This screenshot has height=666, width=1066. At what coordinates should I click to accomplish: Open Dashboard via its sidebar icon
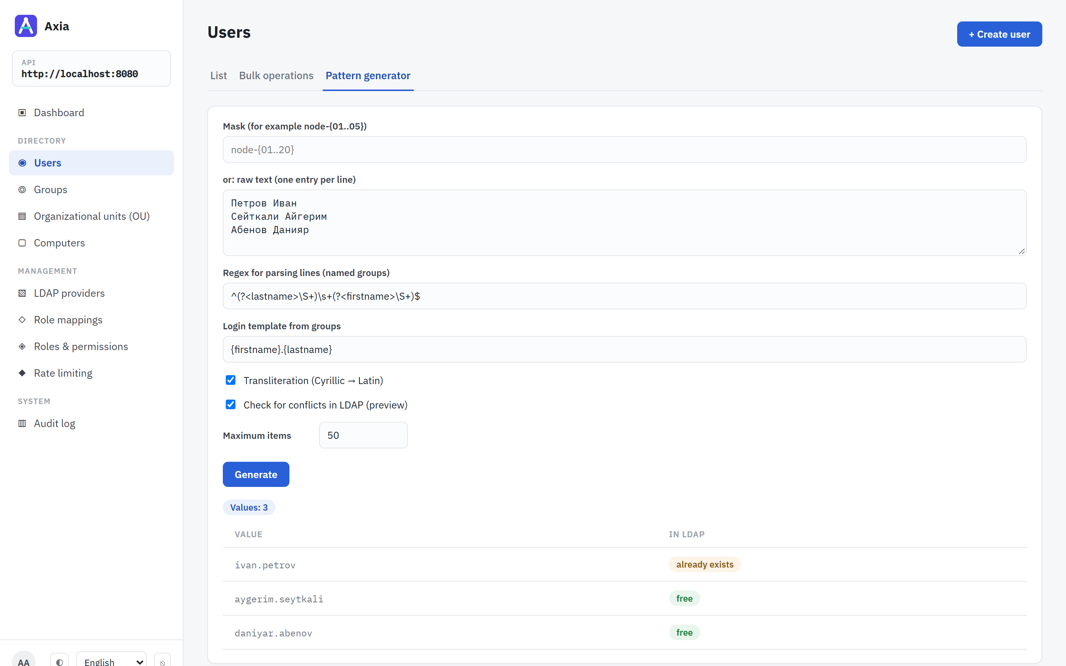pyautogui.click(x=22, y=113)
